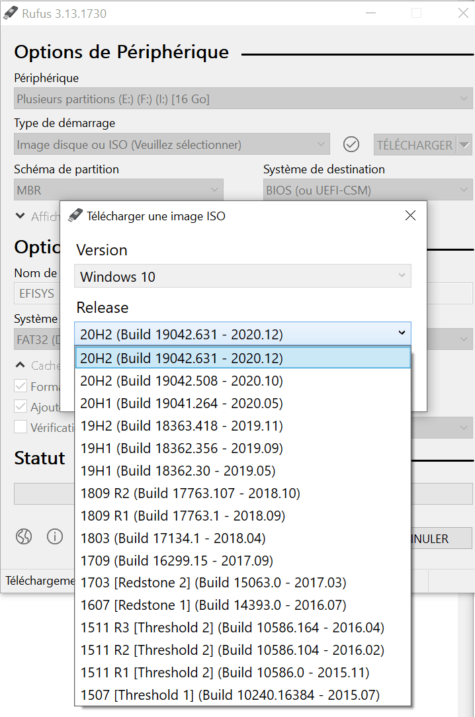Click the Statut progress bar
This screenshot has width=475, height=717.
tap(44, 493)
